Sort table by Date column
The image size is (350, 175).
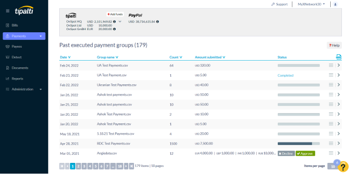65,57
